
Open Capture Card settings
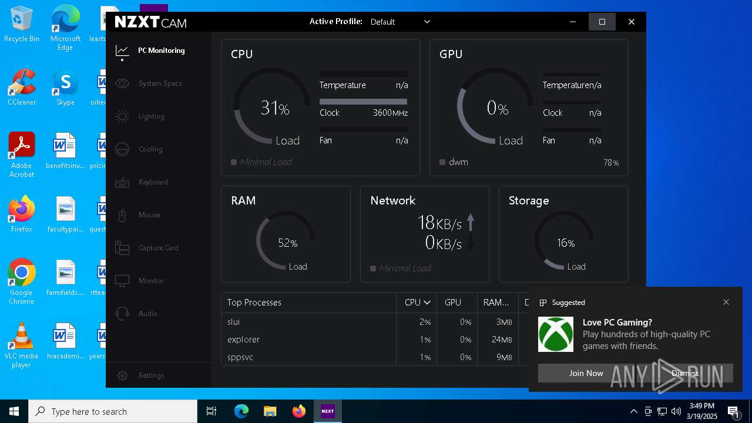click(158, 248)
